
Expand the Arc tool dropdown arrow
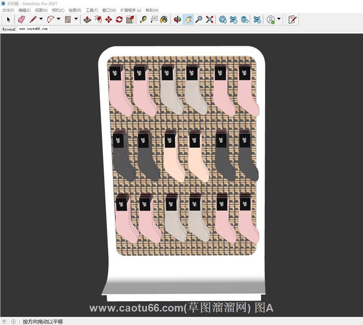point(58,19)
